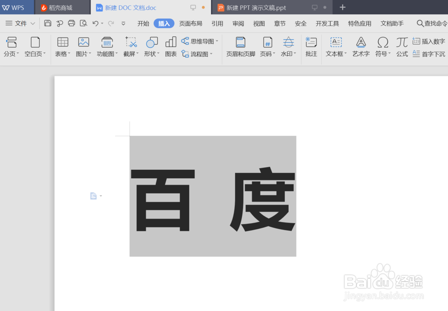Click the 查找命令 search command box
Viewport: 448px width, 311px height.
pyautogui.click(x=432, y=23)
